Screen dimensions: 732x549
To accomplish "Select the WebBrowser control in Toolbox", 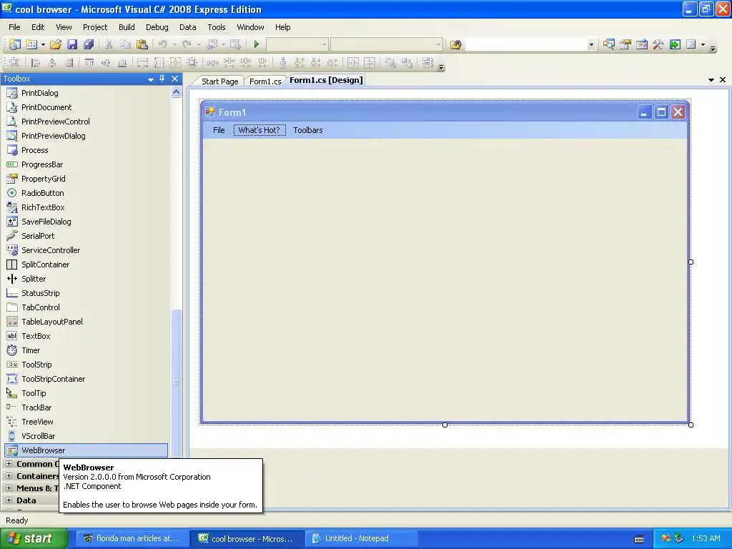I will click(x=86, y=450).
